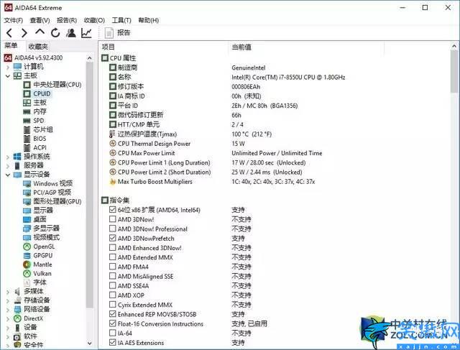Screen dimensions: 460x350
Task: Select the PCI/AGP 视频 icon
Action: point(27,193)
